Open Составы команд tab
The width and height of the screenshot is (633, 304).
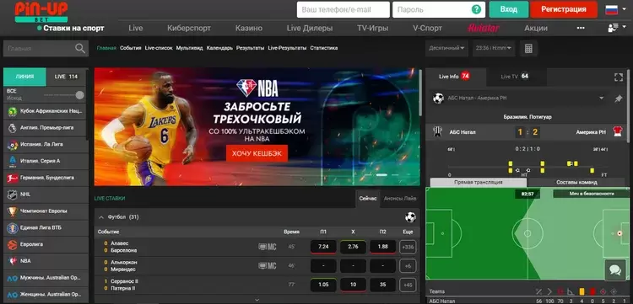[576, 183]
